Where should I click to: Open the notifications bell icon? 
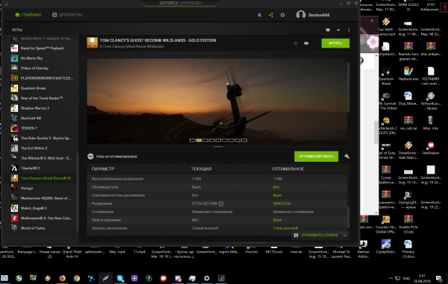pyautogui.click(x=259, y=15)
